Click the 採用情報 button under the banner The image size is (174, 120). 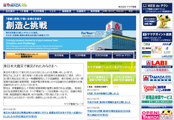pyautogui.click(x=59, y=55)
